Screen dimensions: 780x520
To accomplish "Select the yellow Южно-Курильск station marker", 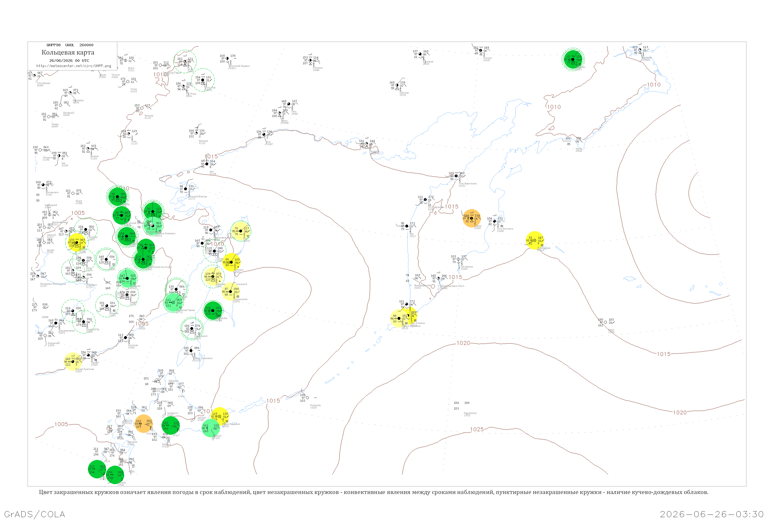I will tap(219, 416).
